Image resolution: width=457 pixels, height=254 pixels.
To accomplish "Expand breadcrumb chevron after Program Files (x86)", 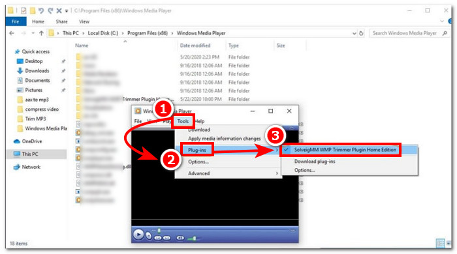I will coord(172,33).
